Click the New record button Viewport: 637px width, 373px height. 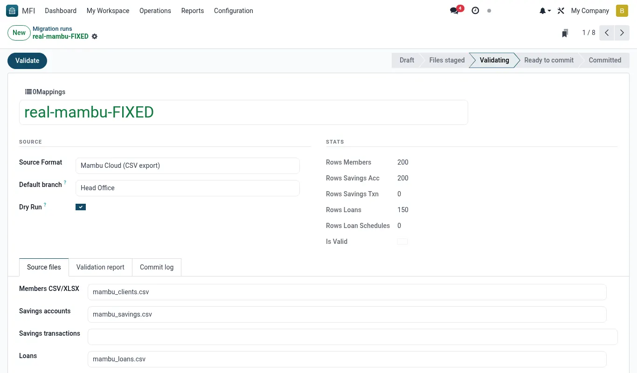pos(19,33)
